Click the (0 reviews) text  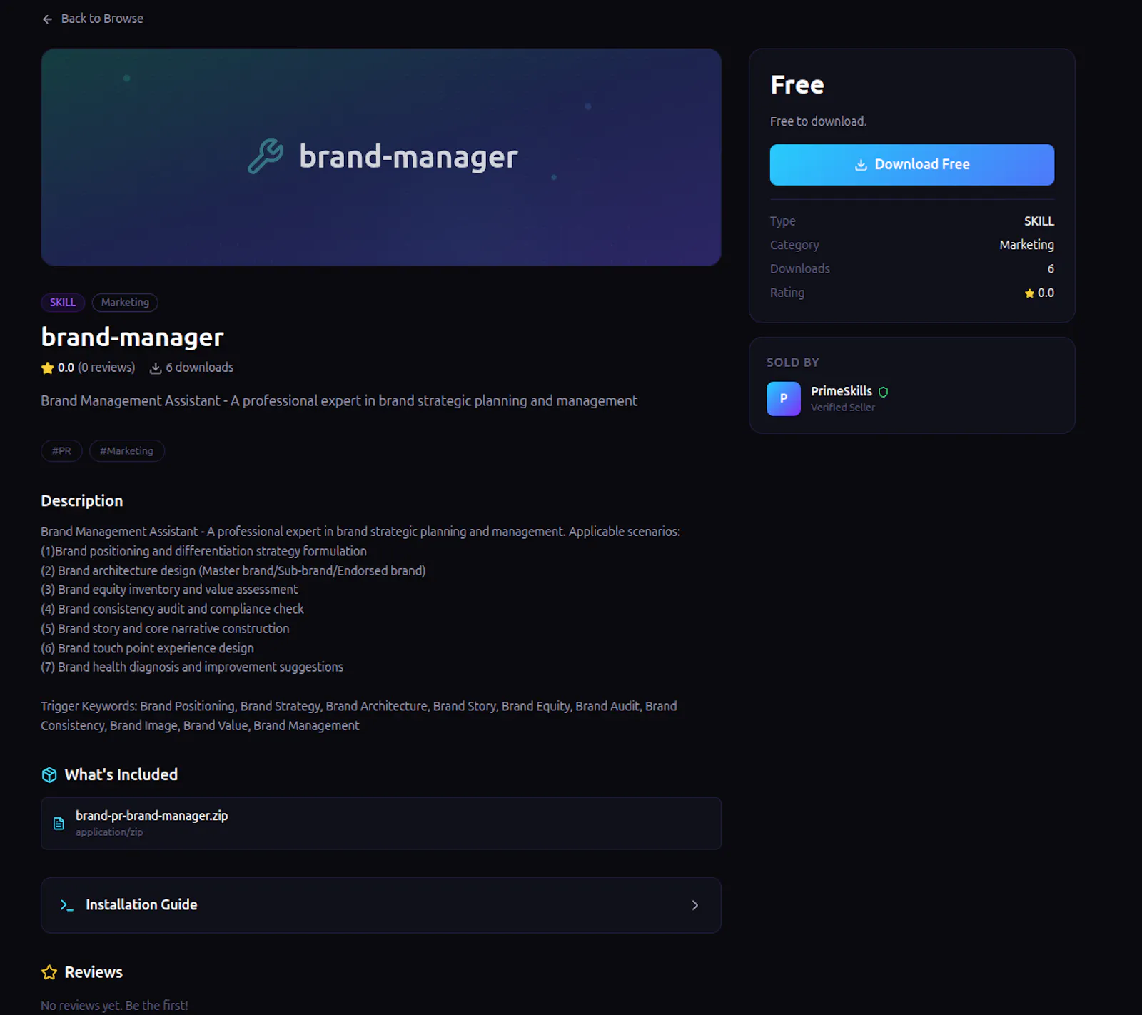tap(106, 368)
